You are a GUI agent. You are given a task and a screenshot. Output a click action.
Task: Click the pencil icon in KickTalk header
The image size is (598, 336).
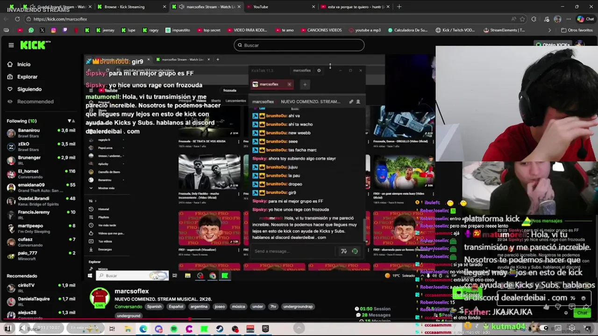point(351,101)
